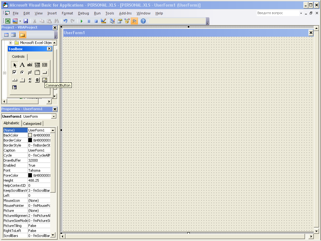This screenshot has width=321, height=241.
Task: Select the ListBox tool in Toolbox
Action: coord(45,65)
